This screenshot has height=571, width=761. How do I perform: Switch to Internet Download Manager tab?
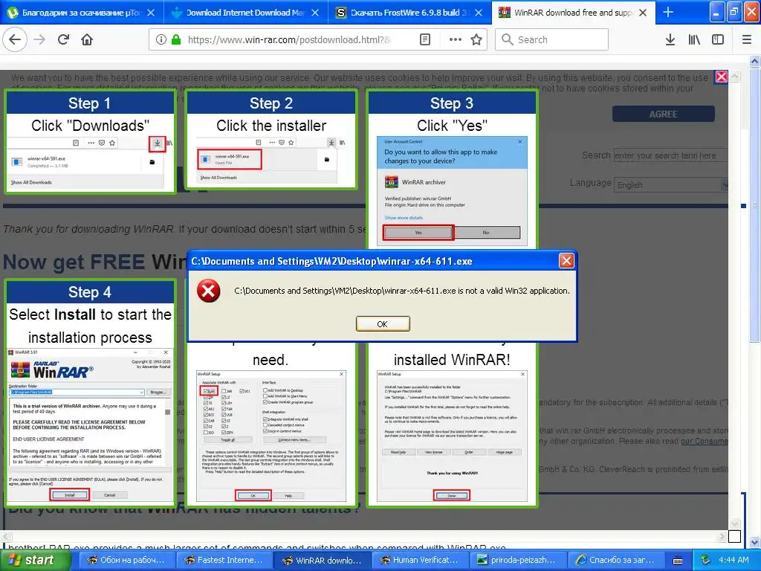click(x=245, y=13)
